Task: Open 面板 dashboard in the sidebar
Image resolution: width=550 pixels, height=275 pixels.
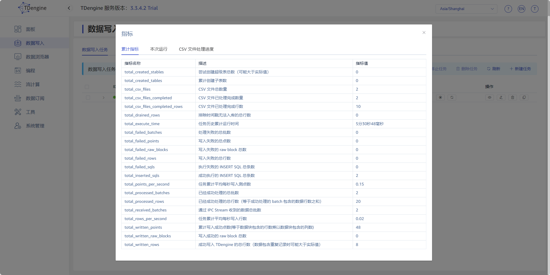Action: [30, 29]
